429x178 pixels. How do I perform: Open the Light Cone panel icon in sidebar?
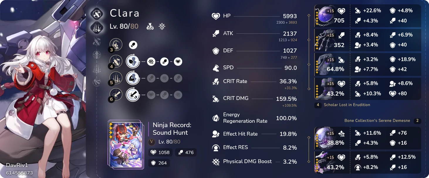pos(97,28)
